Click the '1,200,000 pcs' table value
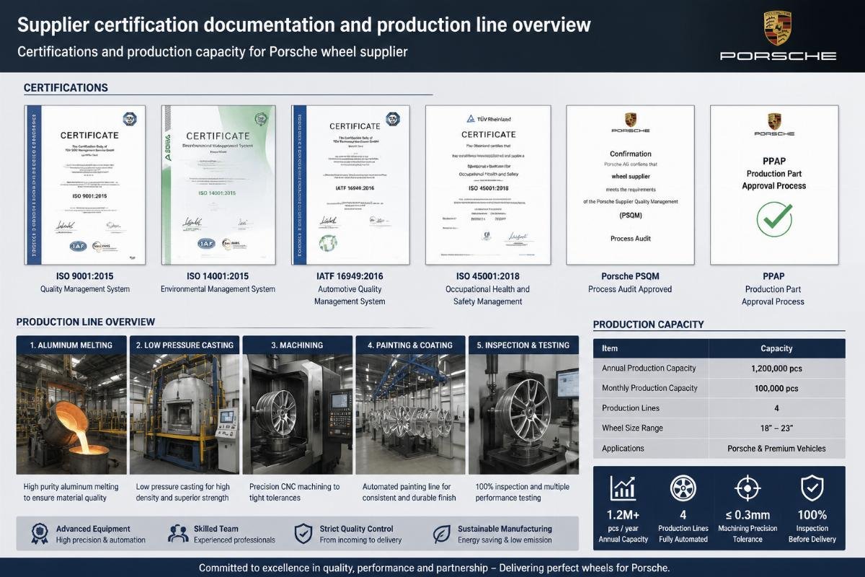Viewport: 865px width, 577px height. [x=776, y=368]
